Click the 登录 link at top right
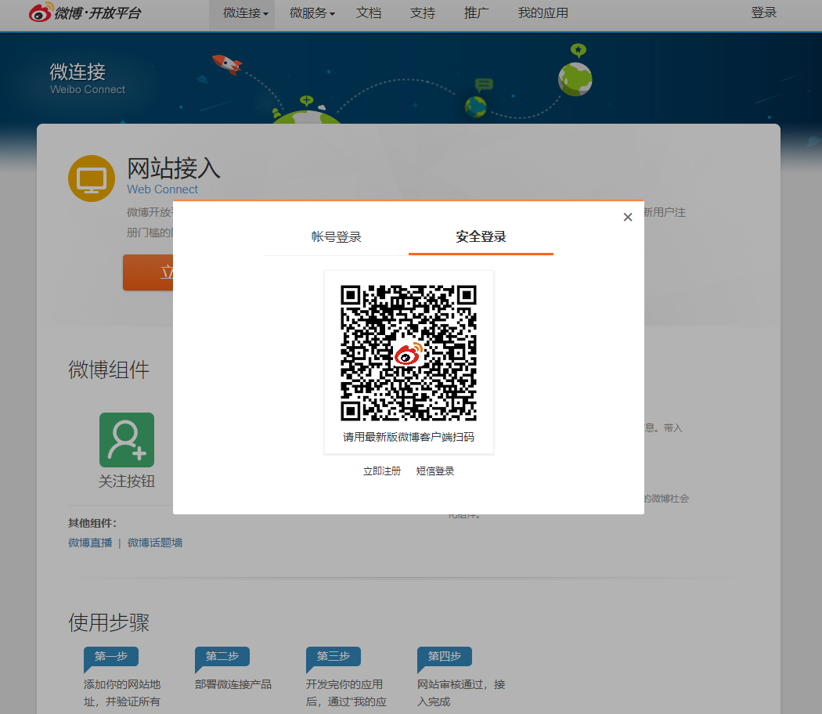Screen dimensions: 822x714 coord(764,13)
